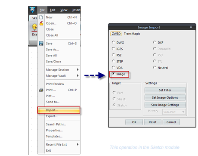Open the View menu
198x156 pixels.
(x=64, y=10)
